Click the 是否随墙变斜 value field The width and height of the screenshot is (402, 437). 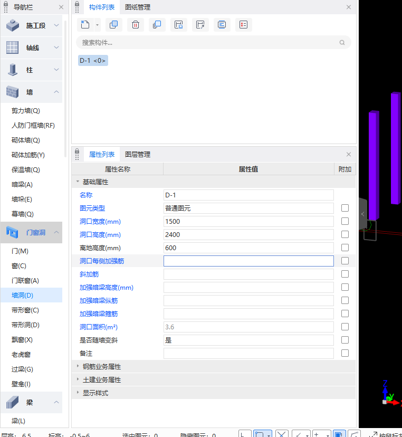click(248, 340)
